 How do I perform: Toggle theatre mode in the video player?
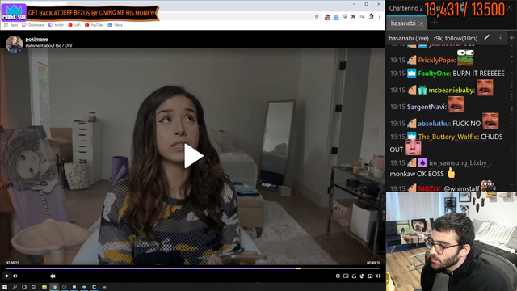point(370,276)
